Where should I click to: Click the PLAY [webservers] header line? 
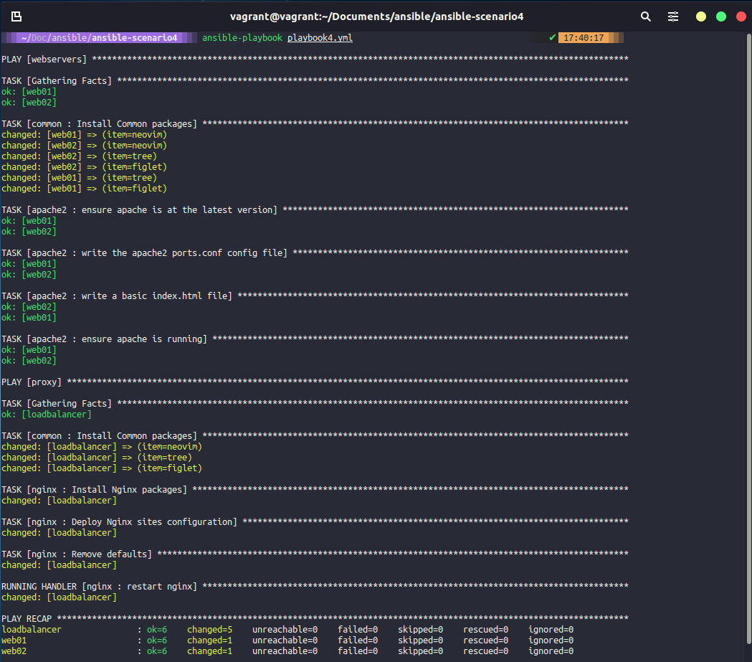pyautogui.click(x=44, y=59)
